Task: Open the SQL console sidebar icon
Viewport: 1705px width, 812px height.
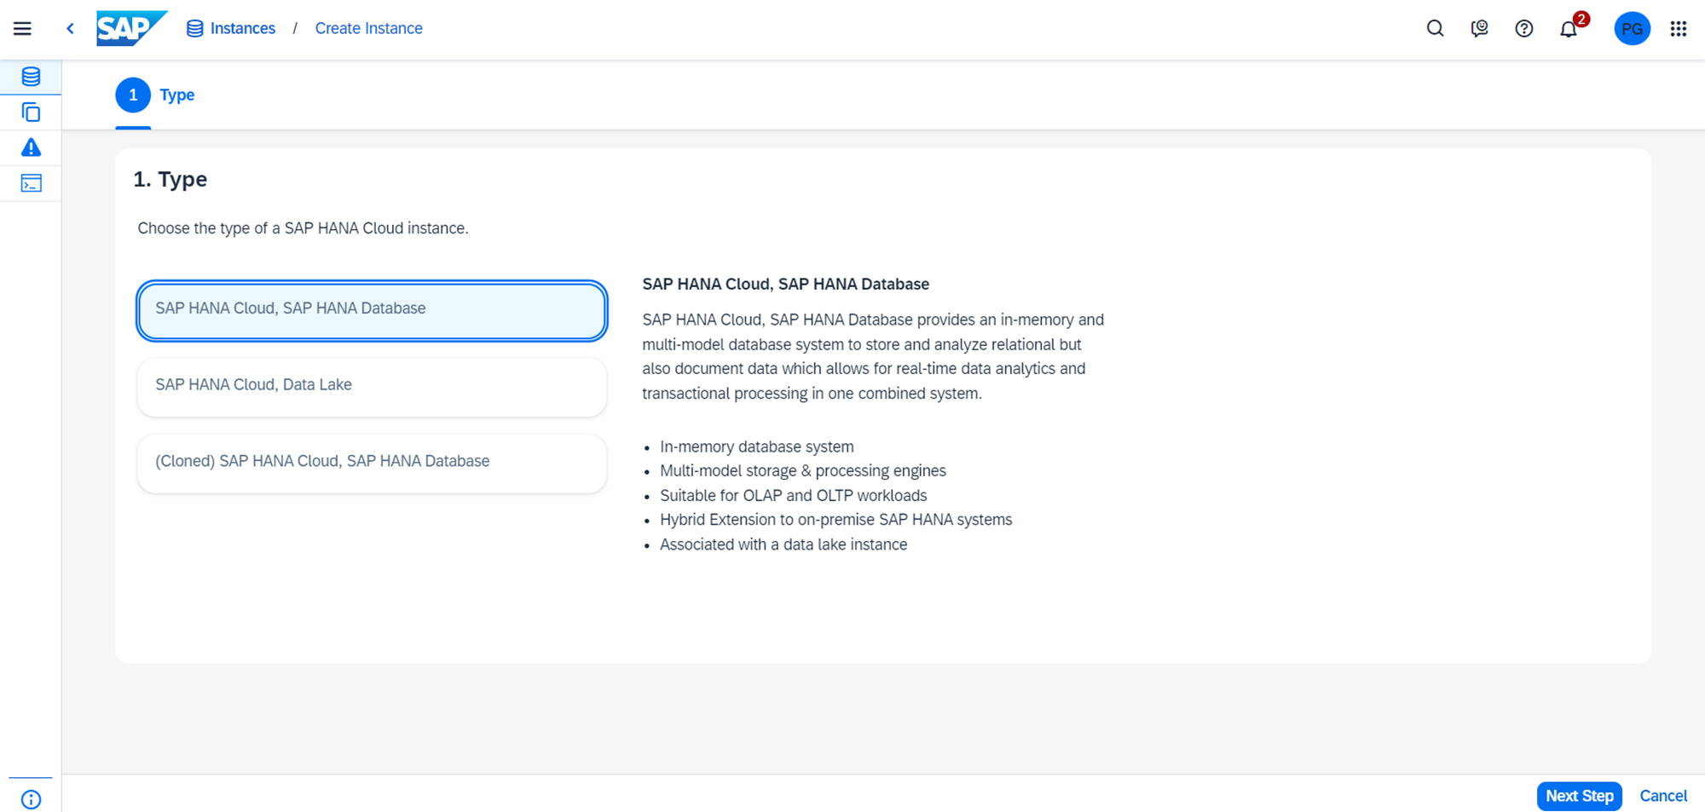Action: click(31, 183)
